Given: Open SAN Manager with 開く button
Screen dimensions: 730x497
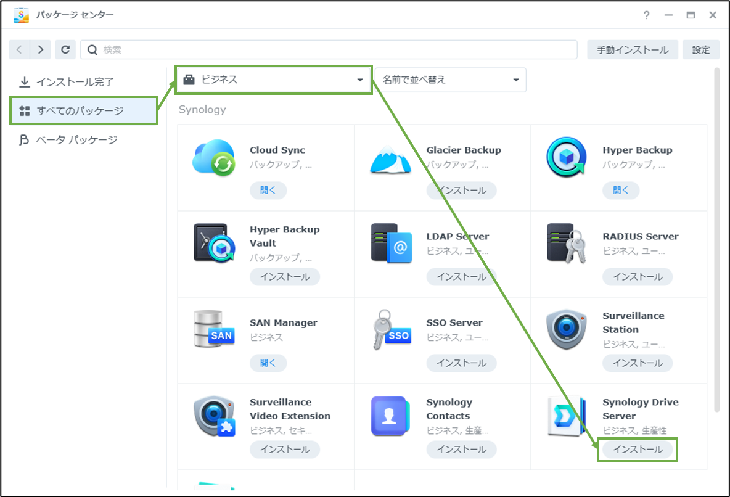Looking at the screenshot, I should point(268,363).
